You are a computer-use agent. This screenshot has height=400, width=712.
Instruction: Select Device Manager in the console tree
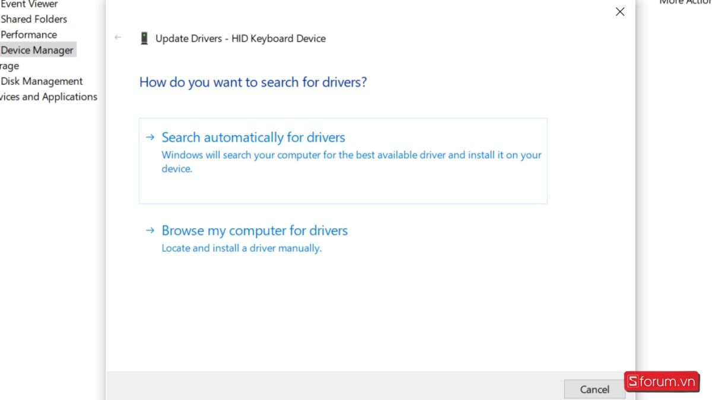(x=37, y=50)
